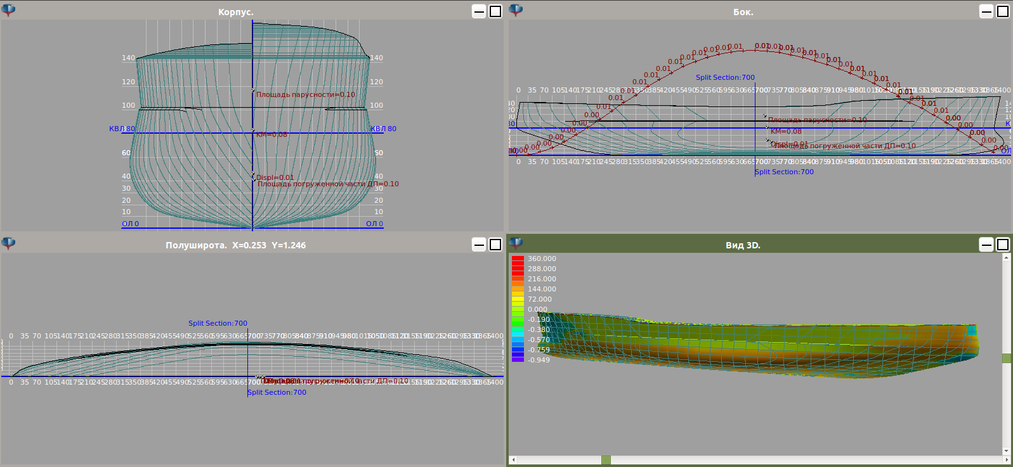Click the 0.000 legend value
Screen dimensions: 1013x467
[x=537, y=309]
